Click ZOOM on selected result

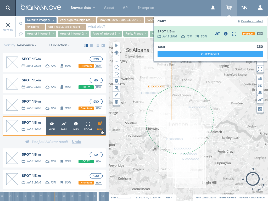click(88, 126)
